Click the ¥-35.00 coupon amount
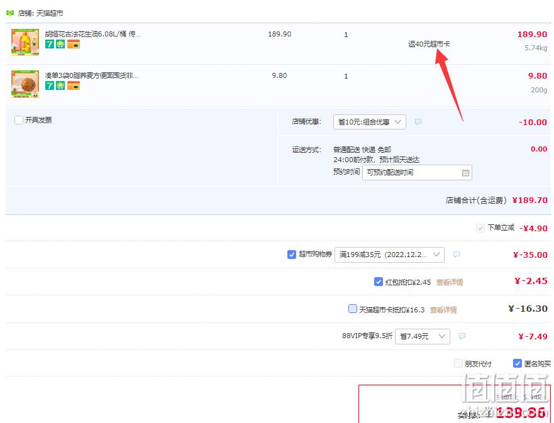This screenshot has height=423, width=554. click(530, 255)
